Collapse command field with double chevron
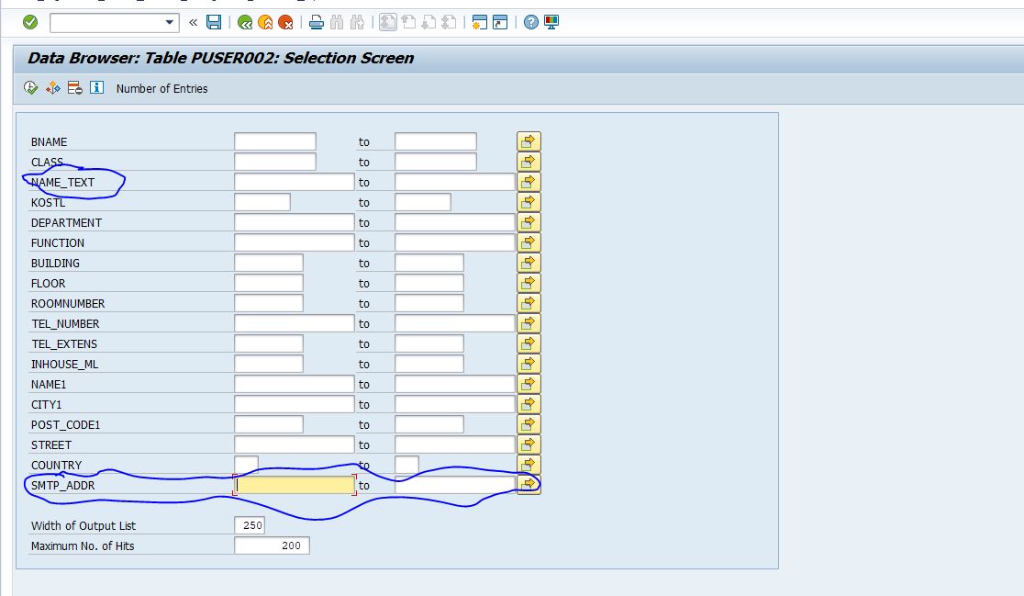The width and height of the screenshot is (1024, 596). click(x=193, y=22)
